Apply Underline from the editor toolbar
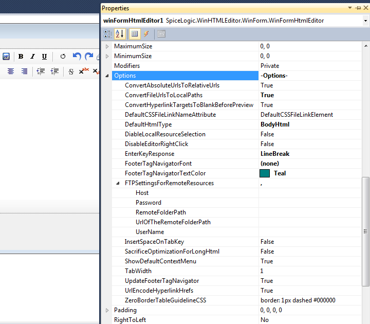 point(44,57)
